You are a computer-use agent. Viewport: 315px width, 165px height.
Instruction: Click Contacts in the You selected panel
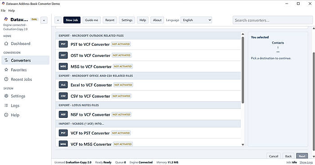click(x=278, y=43)
